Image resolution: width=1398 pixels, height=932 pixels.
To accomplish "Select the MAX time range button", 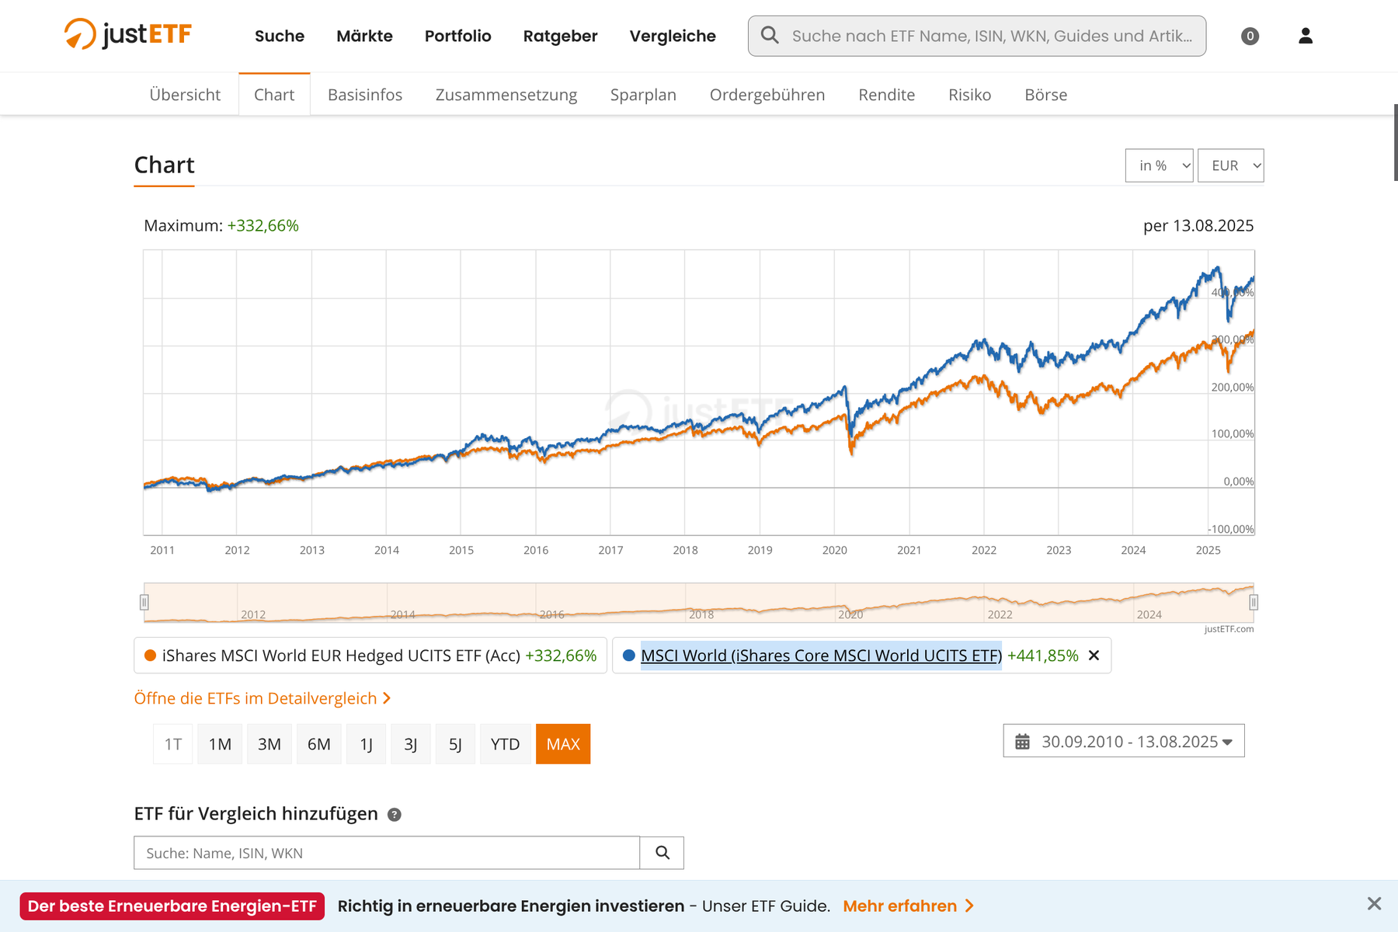I will (563, 744).
